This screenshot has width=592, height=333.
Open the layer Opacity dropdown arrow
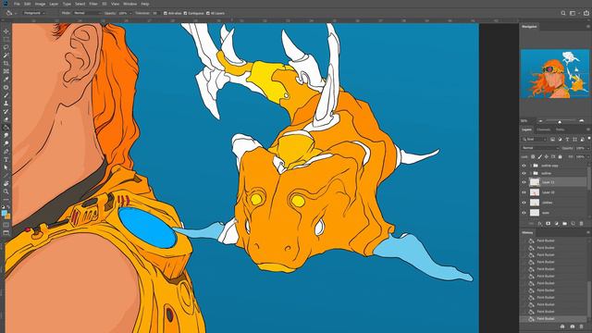[x=588, y=148]
